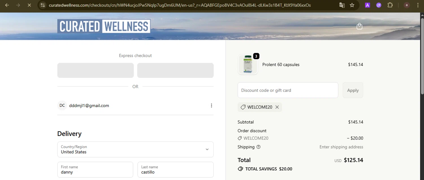Remove the WELCOME20 discount code
The image size is (424, 180).
click(x=277, y=107)
